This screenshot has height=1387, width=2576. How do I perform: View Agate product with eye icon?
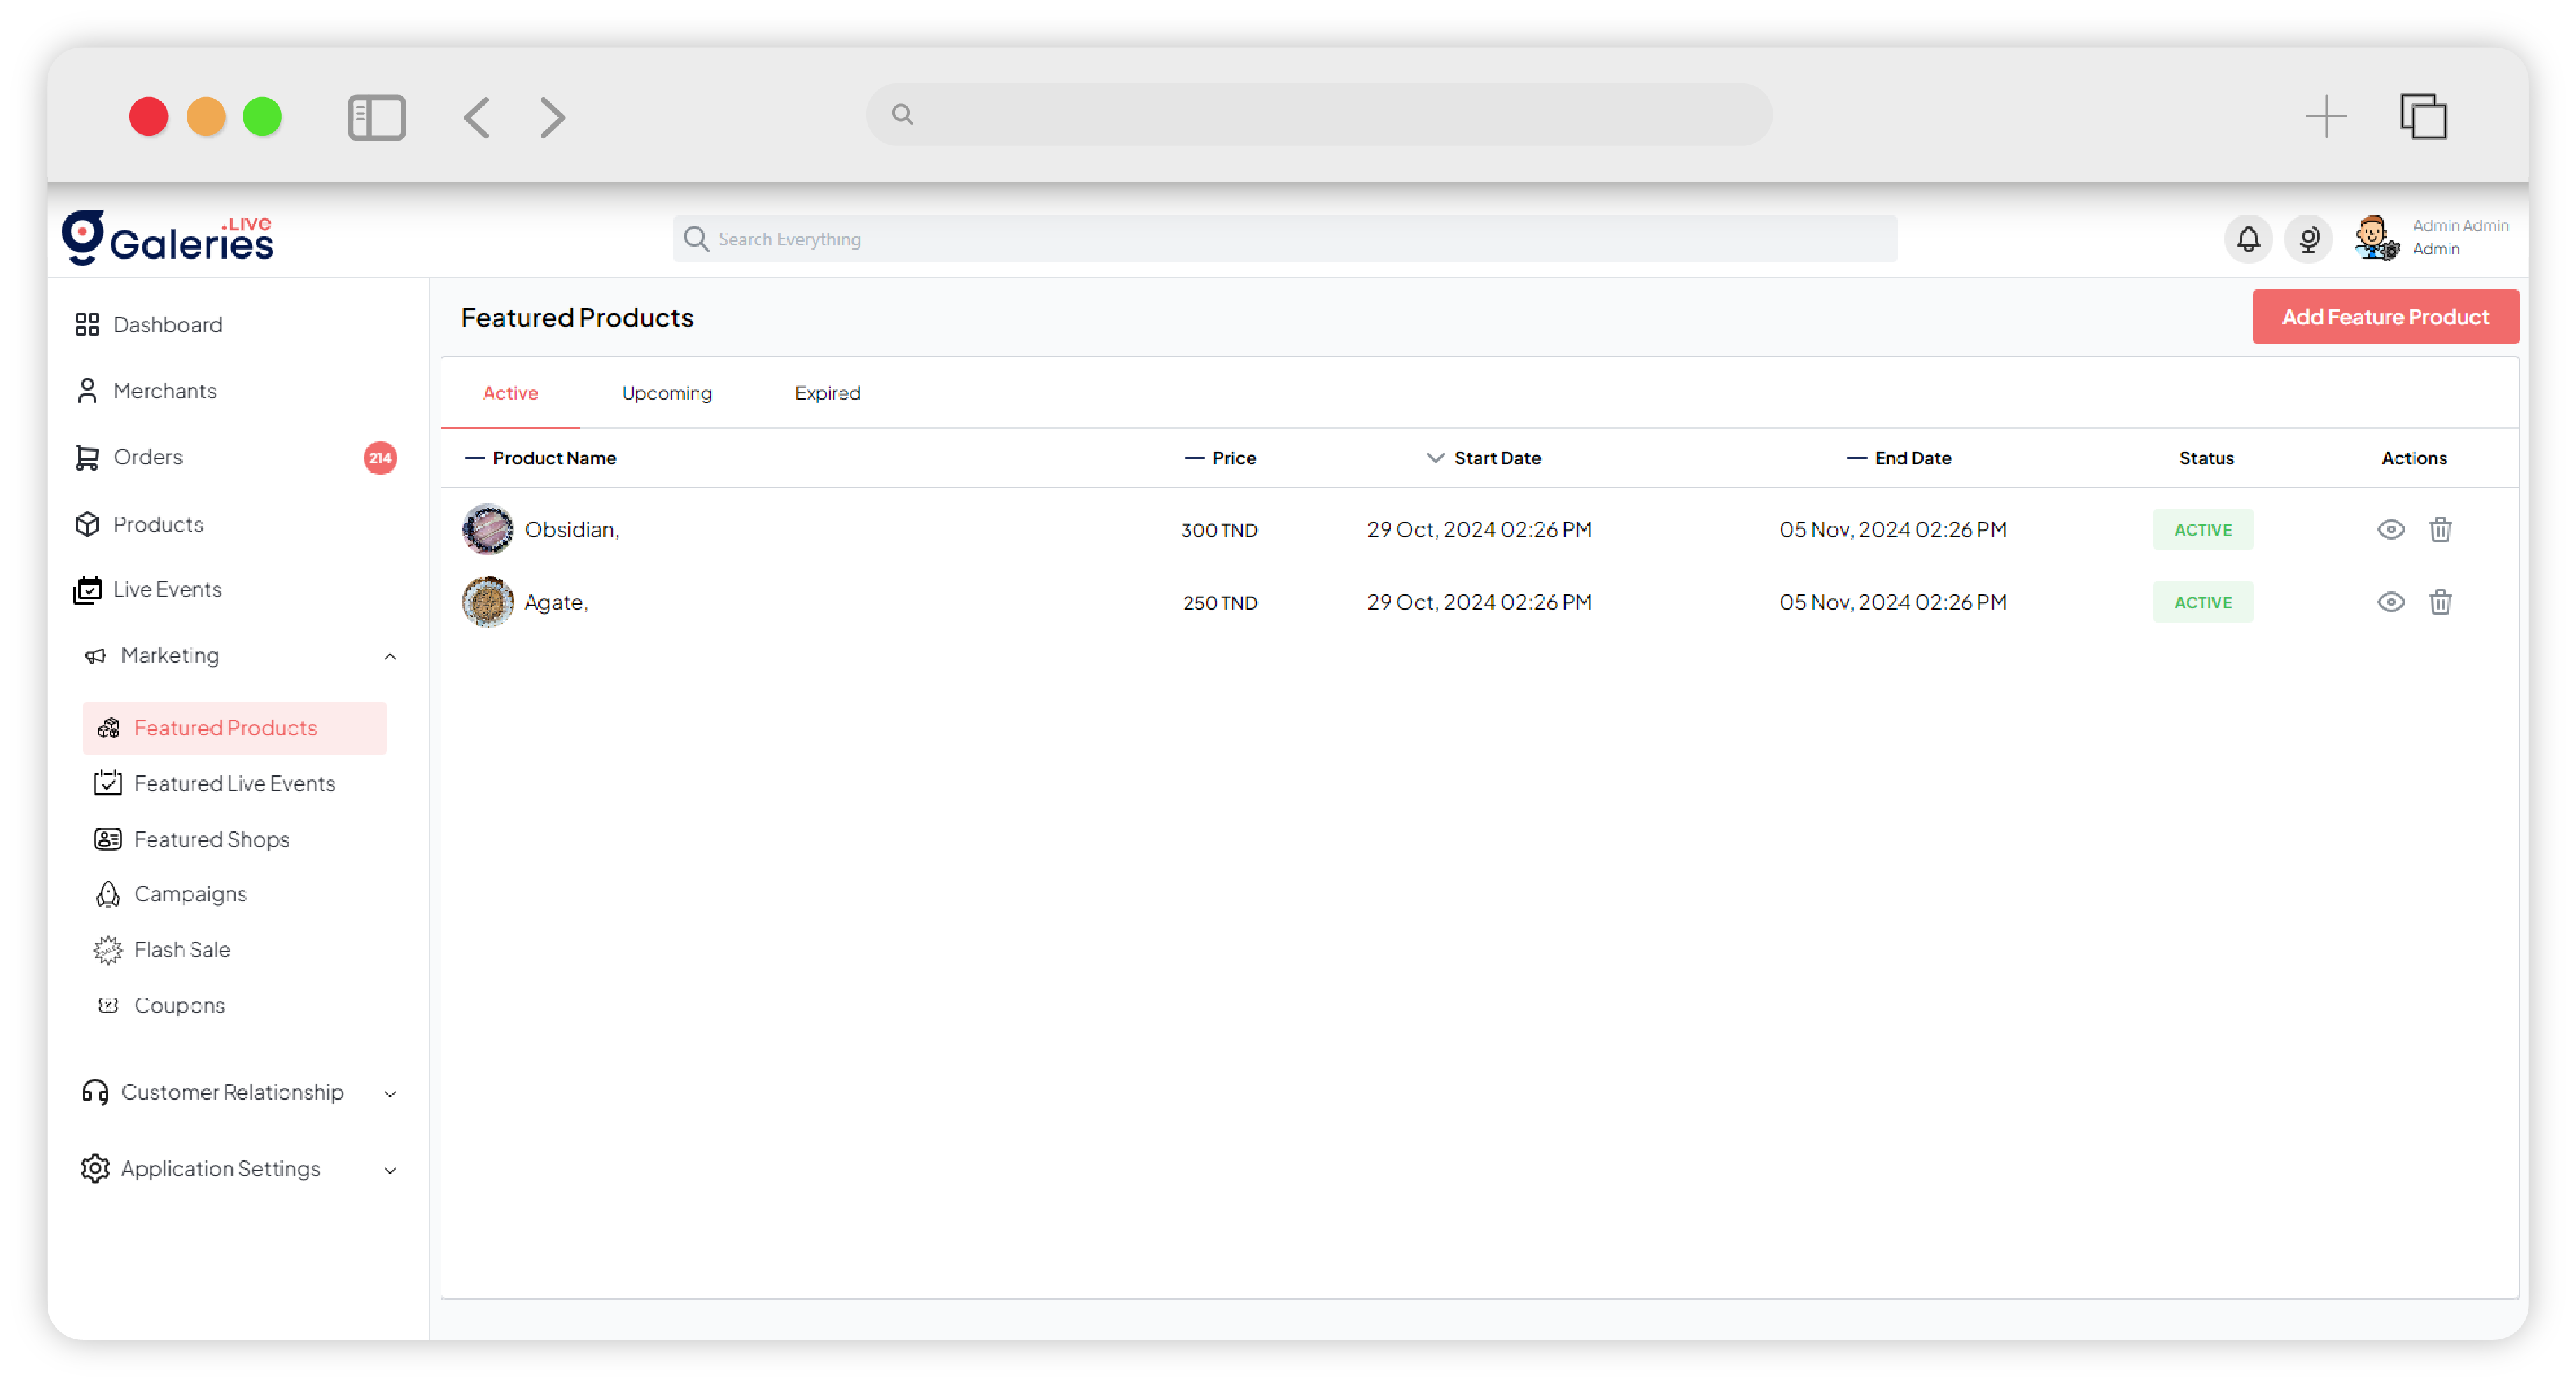point(2390,602)
